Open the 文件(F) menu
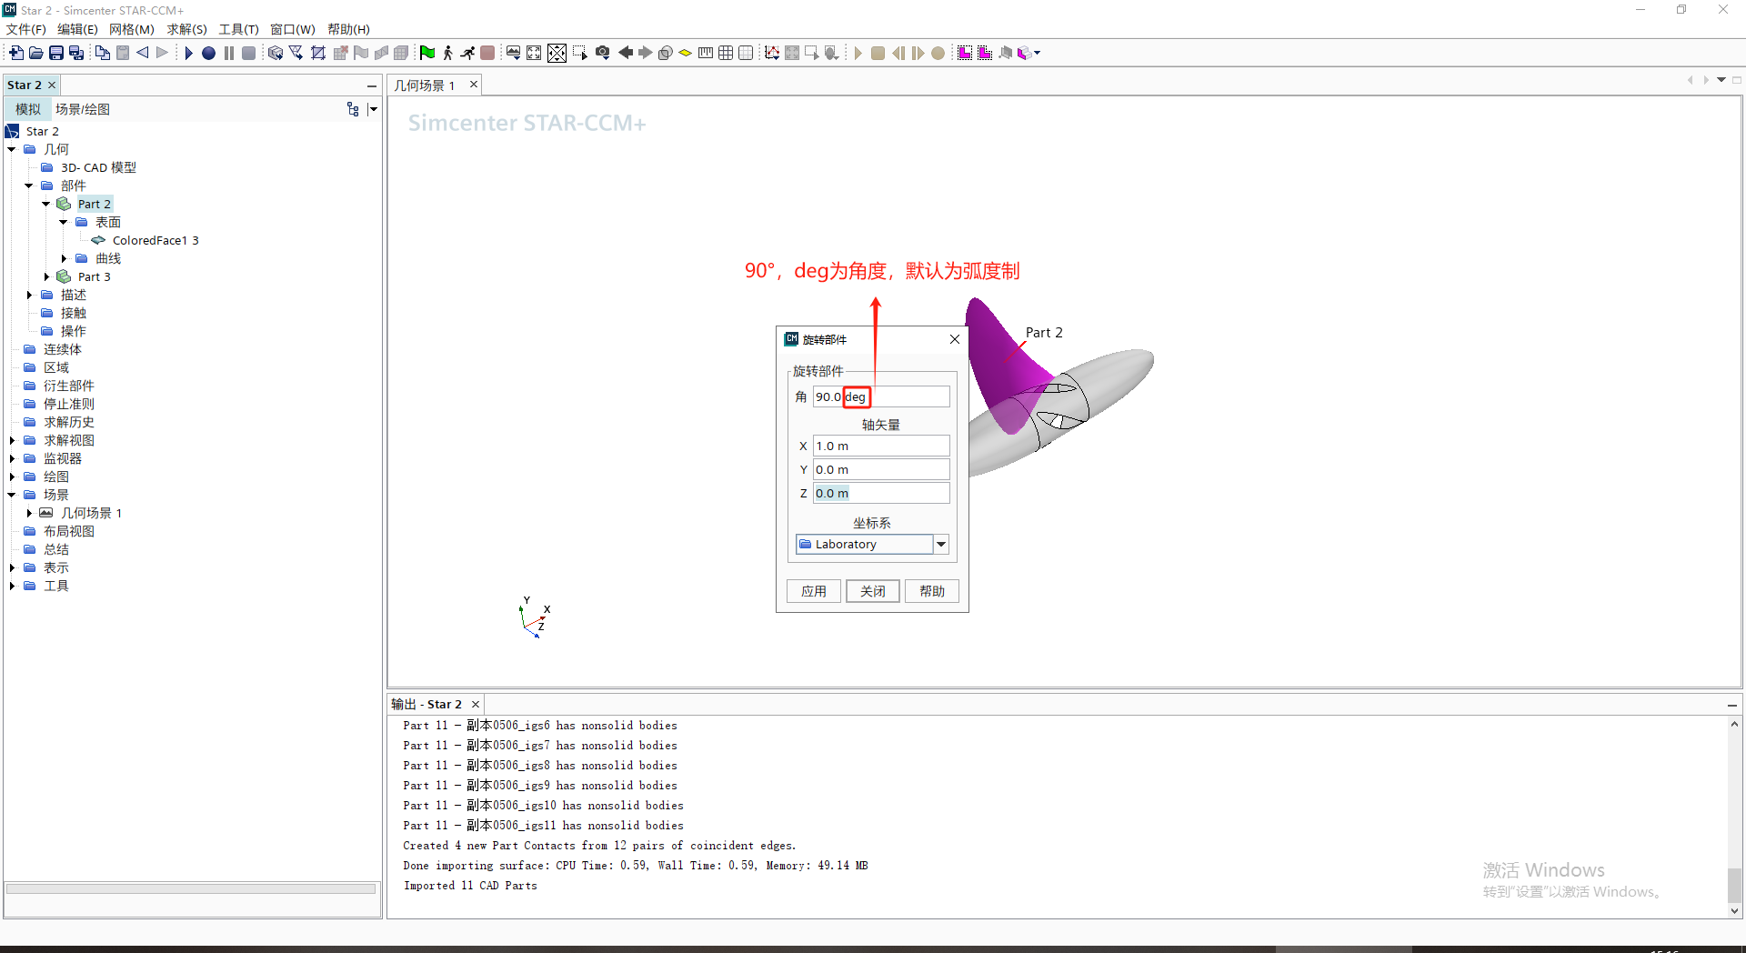This screenshot has width=1746, height=953. tap(26, 29)
